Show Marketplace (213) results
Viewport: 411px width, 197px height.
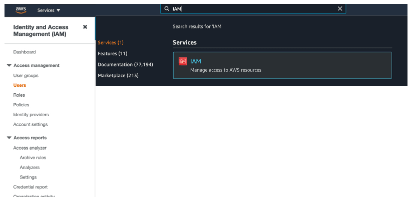point(118,75)
